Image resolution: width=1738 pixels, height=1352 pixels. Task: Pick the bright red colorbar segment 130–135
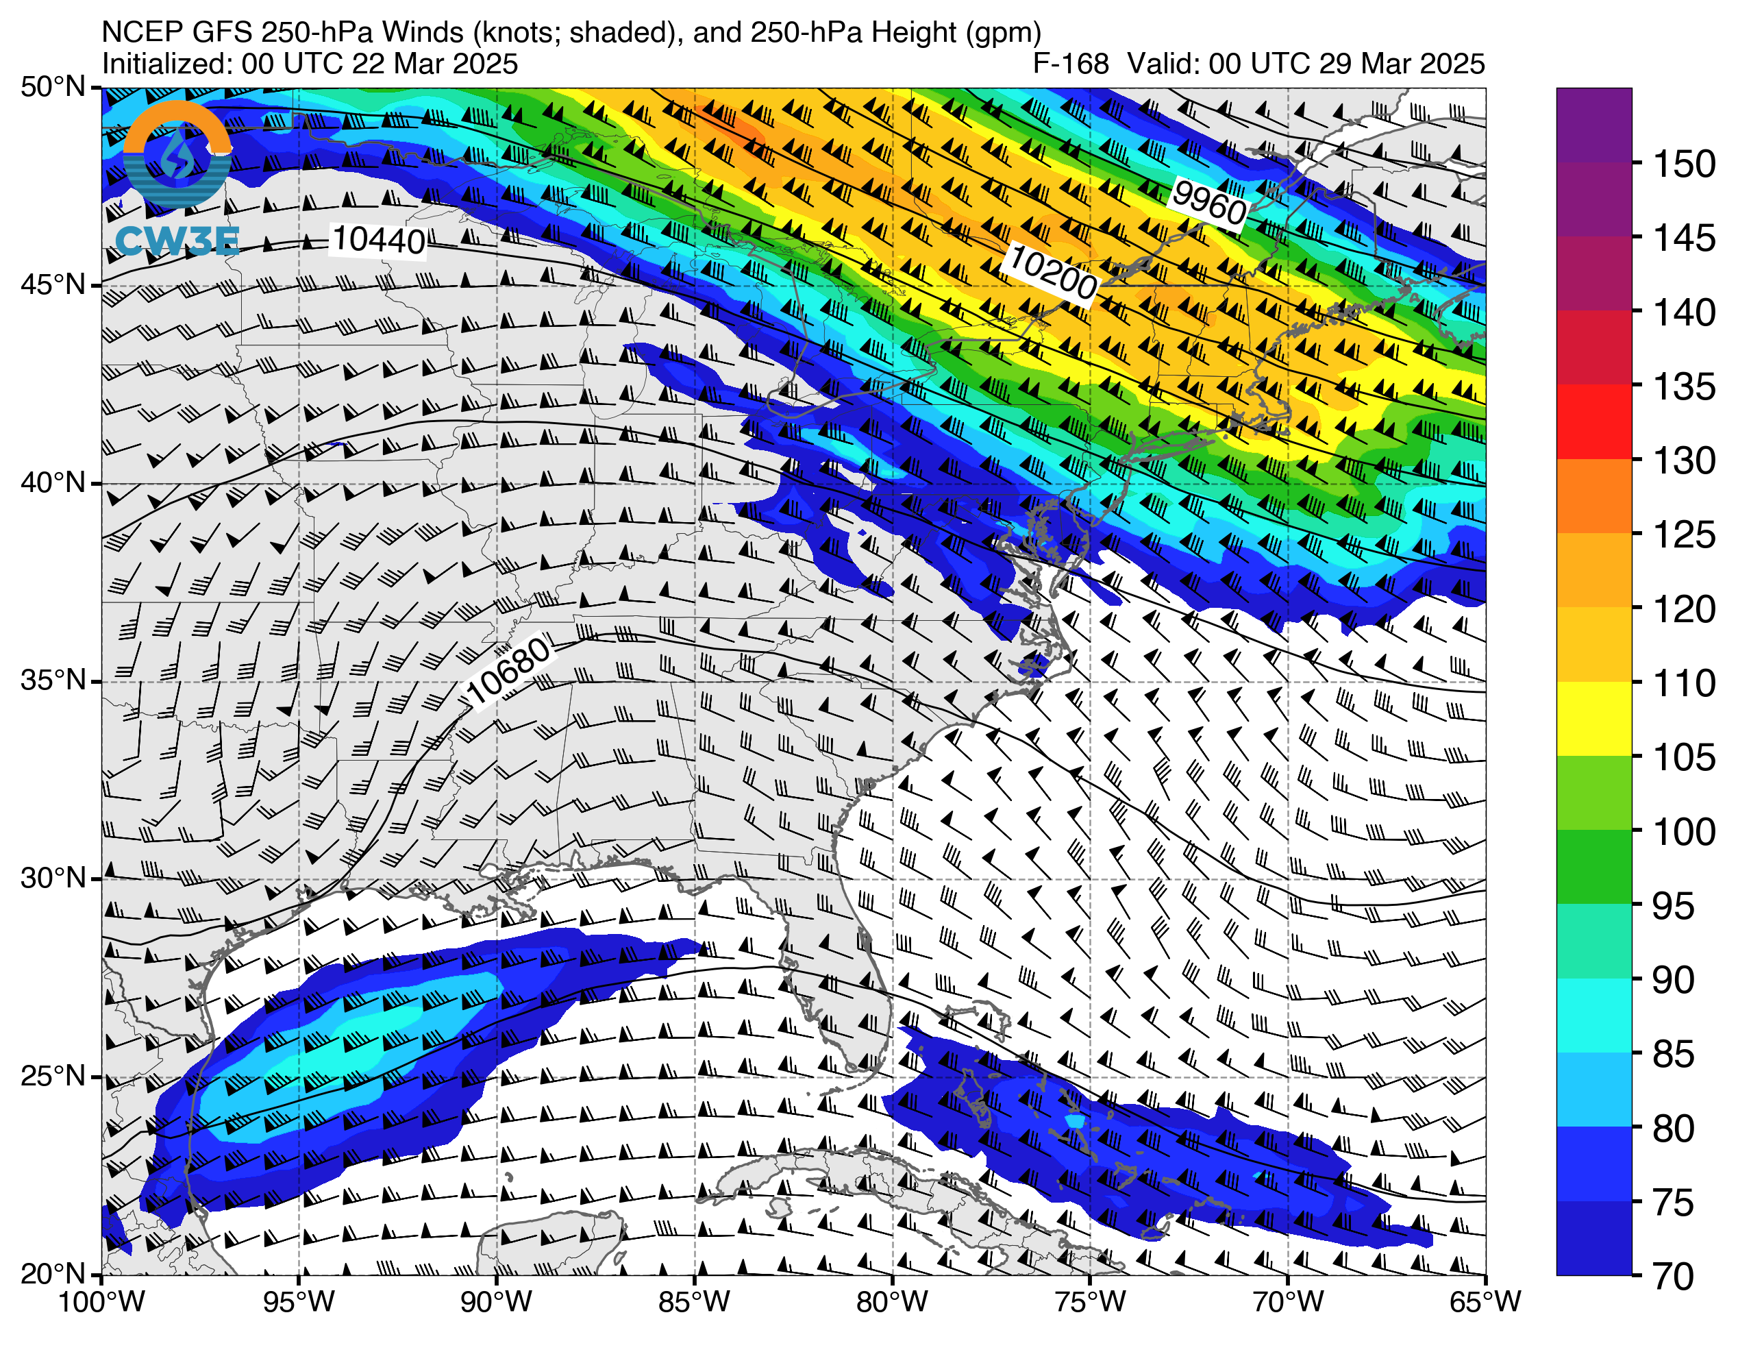(1594, 423)
